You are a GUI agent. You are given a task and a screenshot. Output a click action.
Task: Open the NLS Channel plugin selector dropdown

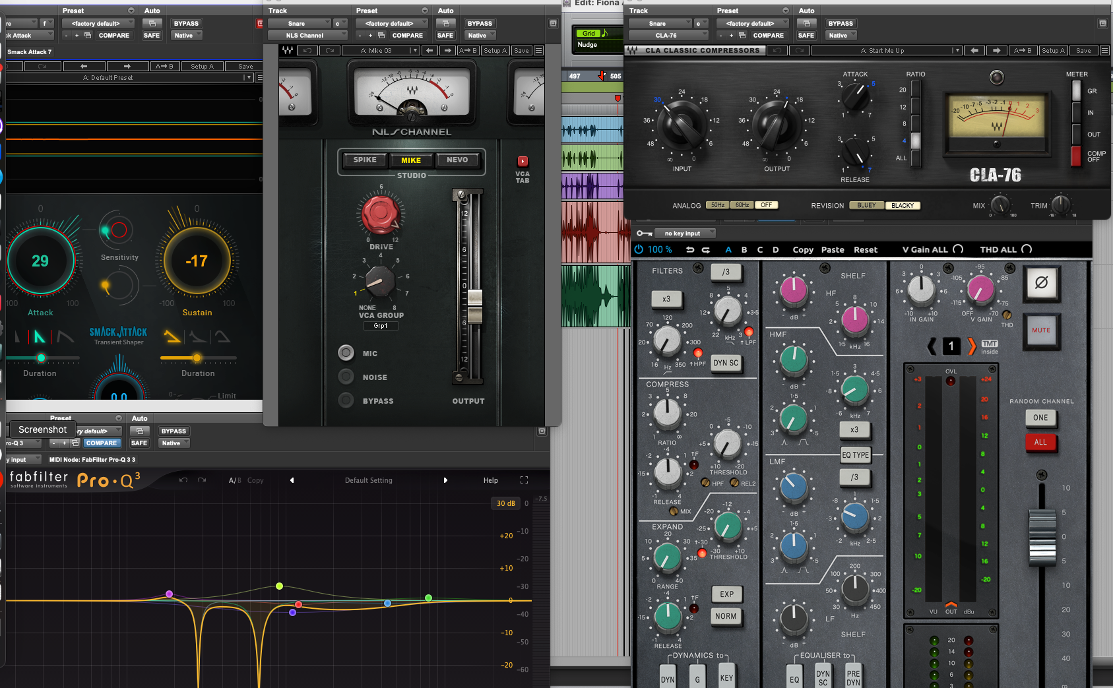point(307,36)
